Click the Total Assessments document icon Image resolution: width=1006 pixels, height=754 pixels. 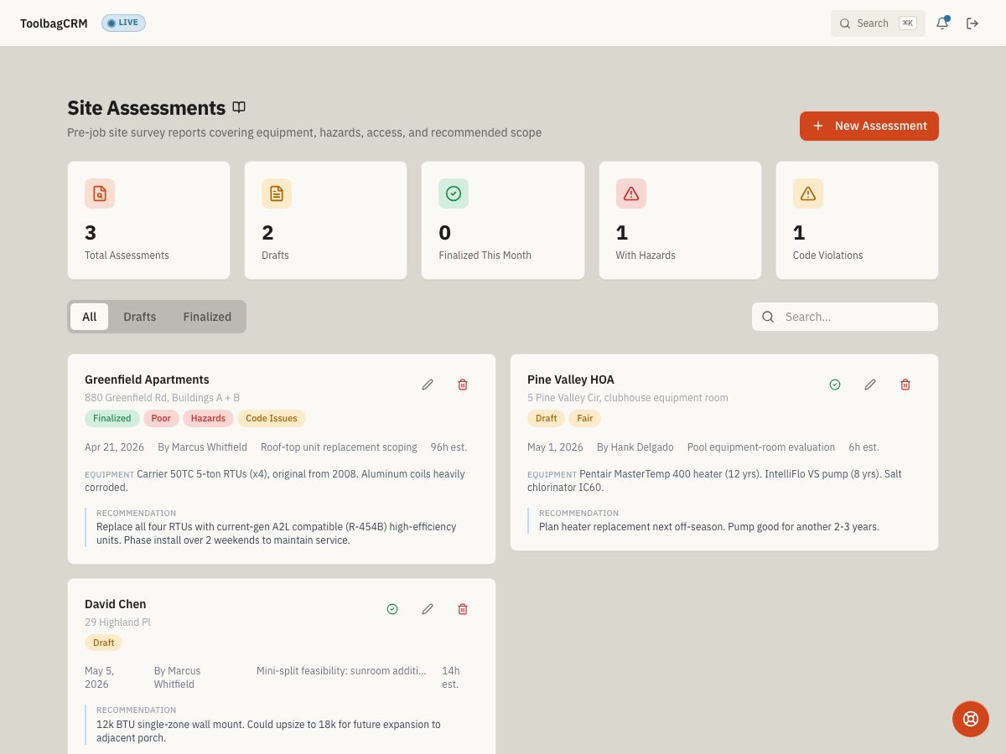pyautogui.click(x=100, y=194)
